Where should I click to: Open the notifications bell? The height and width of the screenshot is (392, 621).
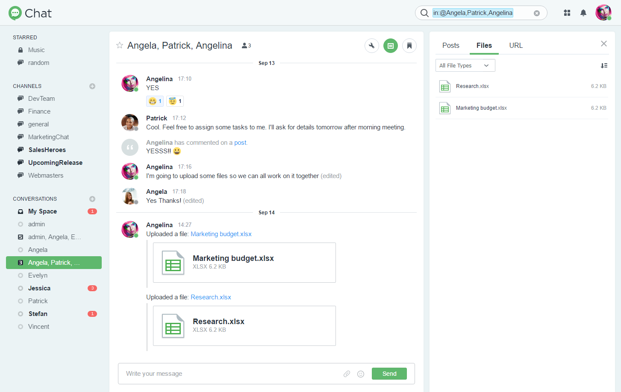[x=583, y=13]
